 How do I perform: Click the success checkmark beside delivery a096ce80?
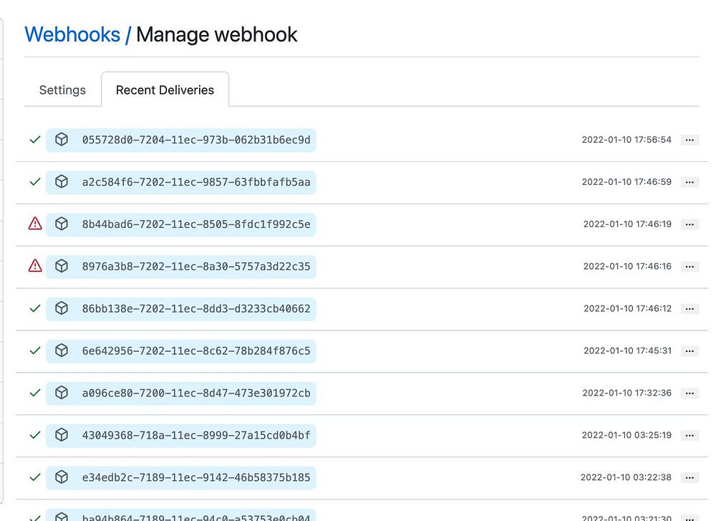click(34, 393)
